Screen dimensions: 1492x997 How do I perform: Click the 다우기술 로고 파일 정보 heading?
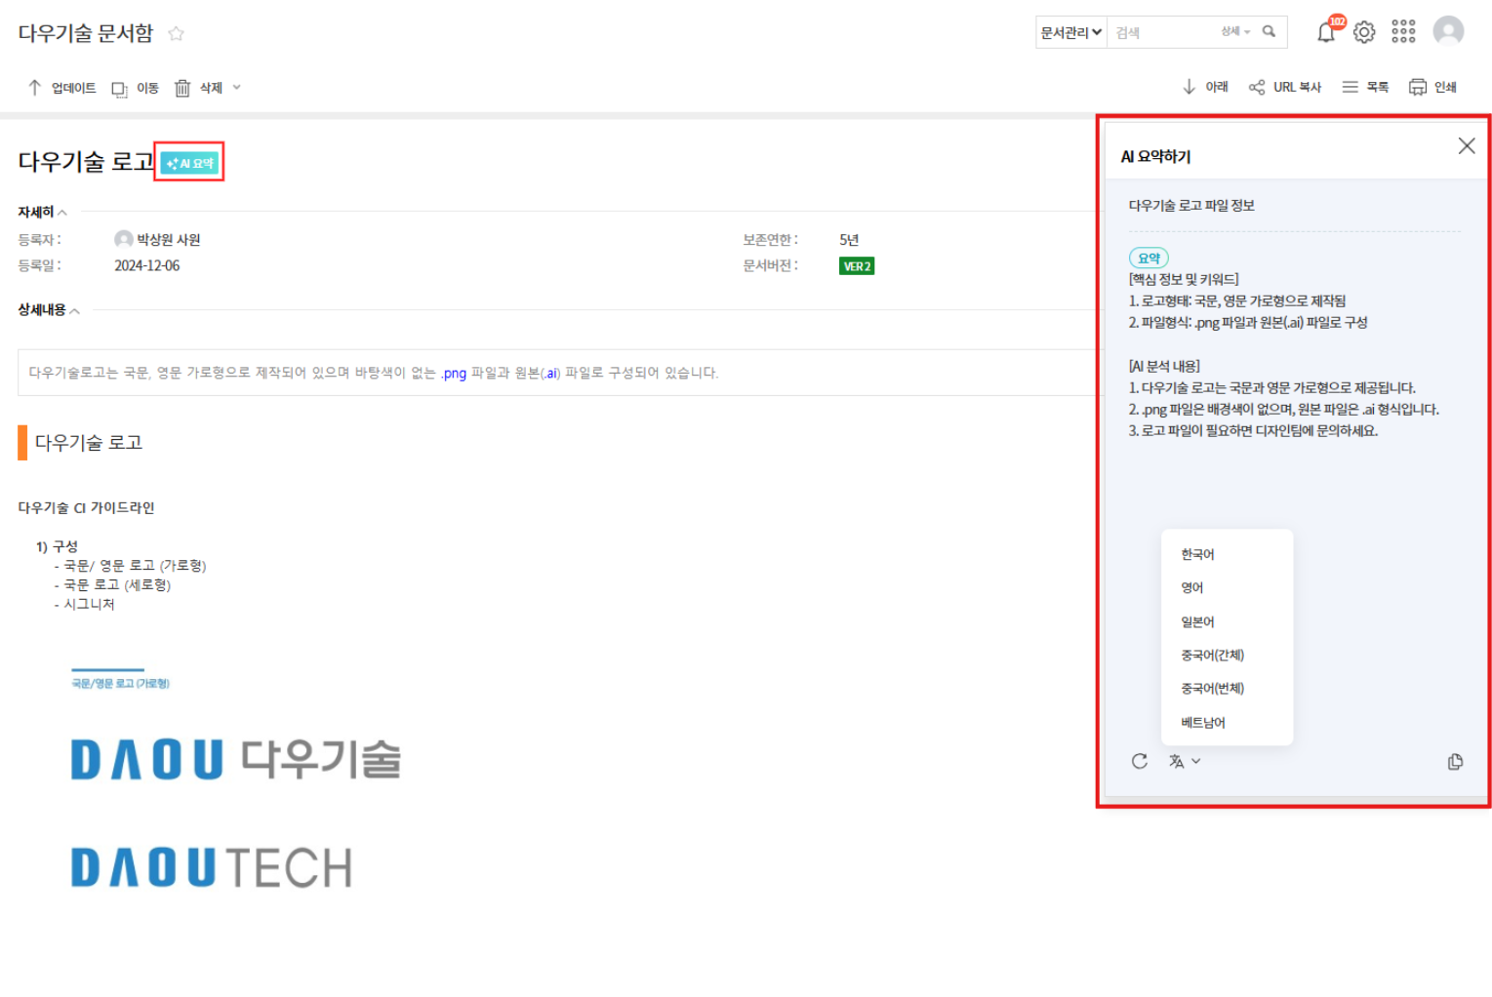pos(1191,206)
